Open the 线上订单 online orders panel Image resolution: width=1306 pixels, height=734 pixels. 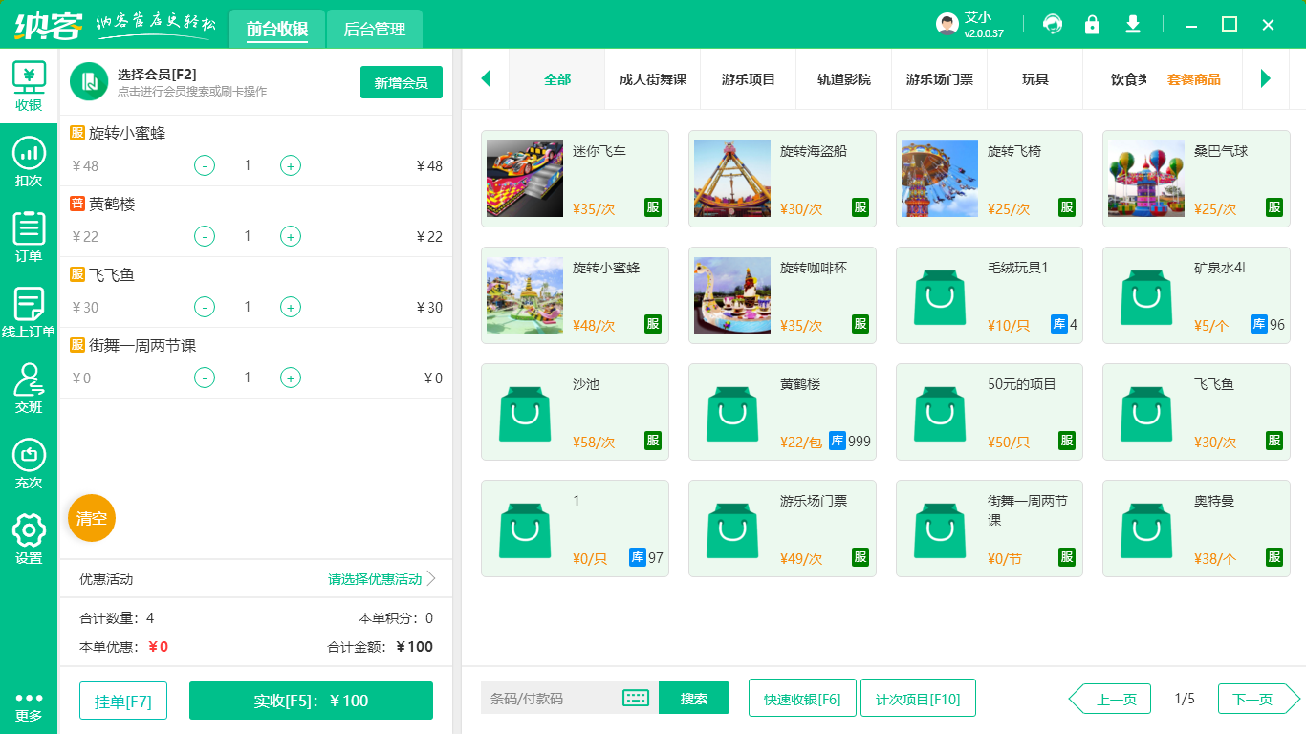pyautogui.click(x=29, y=311)
